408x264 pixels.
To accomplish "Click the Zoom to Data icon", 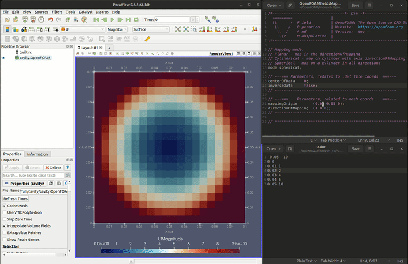I will [186, 29].
